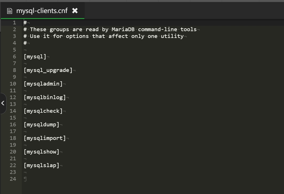
Task: Click line number 1 in the gutter
Action: (x=14, y=23)
